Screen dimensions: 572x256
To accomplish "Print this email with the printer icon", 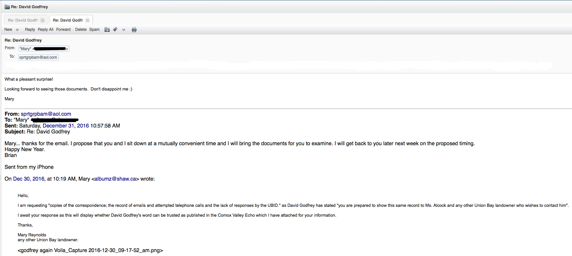I will click(134, 30).
